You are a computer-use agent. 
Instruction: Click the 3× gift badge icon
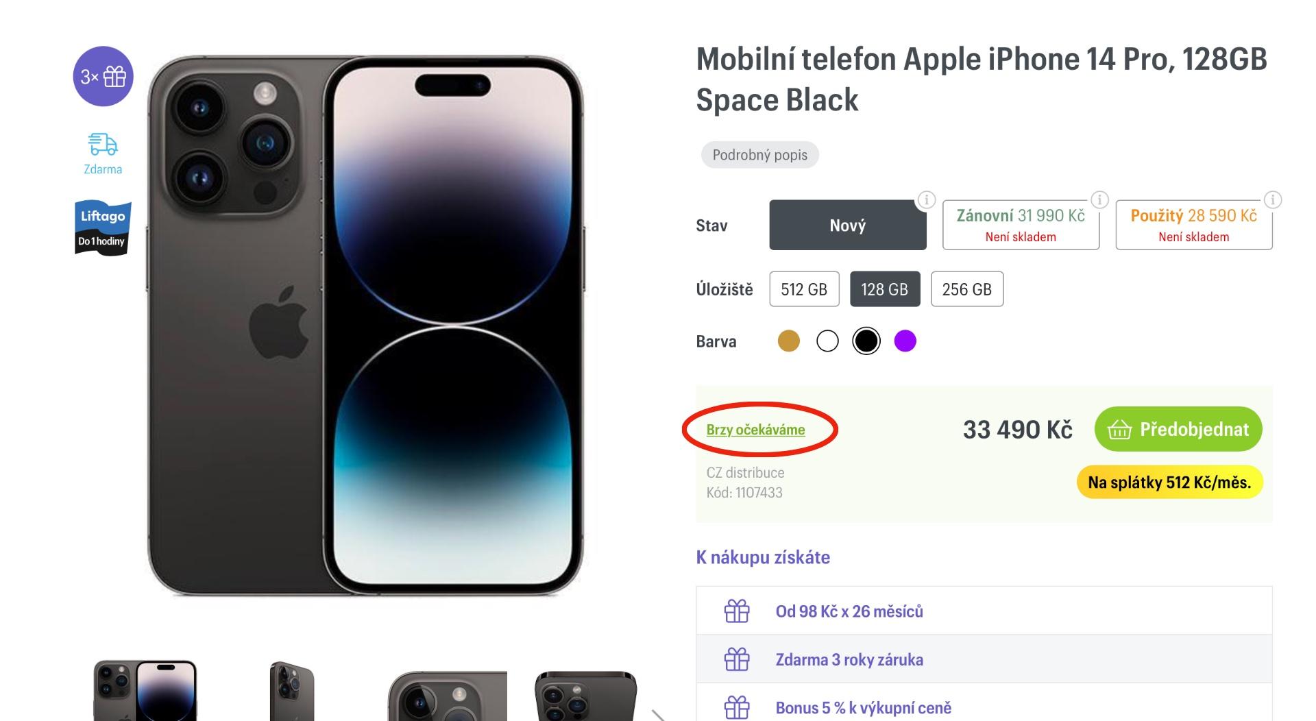point(103,76)
